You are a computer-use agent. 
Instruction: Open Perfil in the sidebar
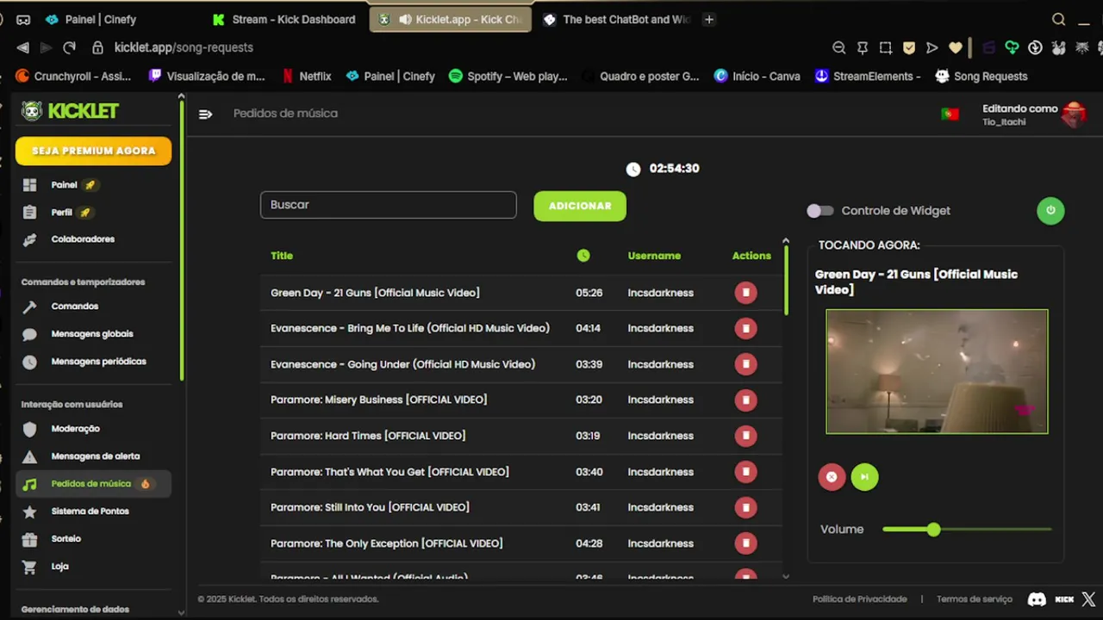click(61, 213)
